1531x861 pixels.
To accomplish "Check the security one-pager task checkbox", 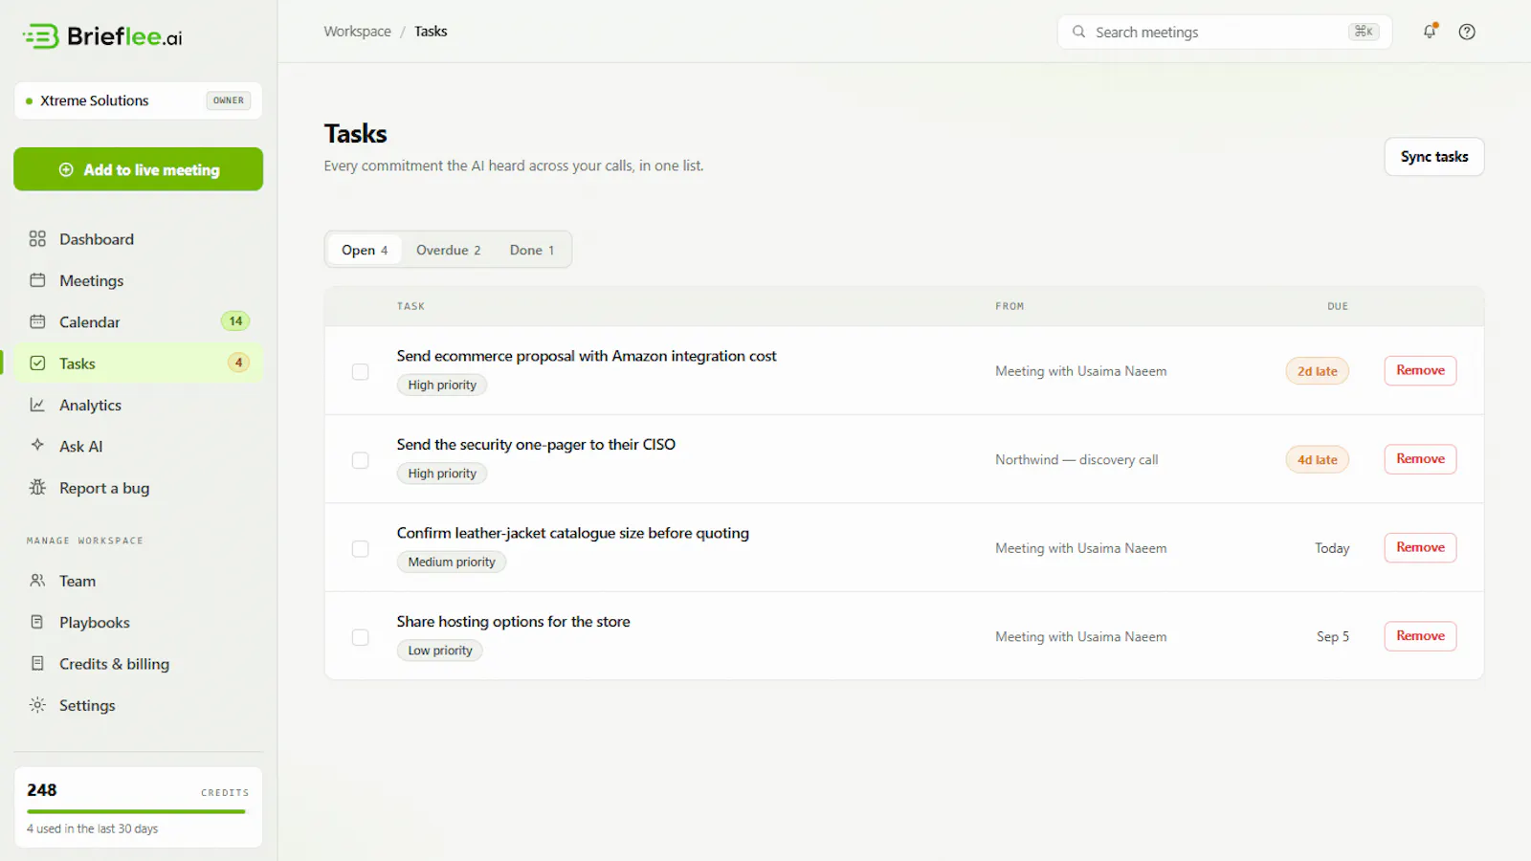I will coord(360,460).
